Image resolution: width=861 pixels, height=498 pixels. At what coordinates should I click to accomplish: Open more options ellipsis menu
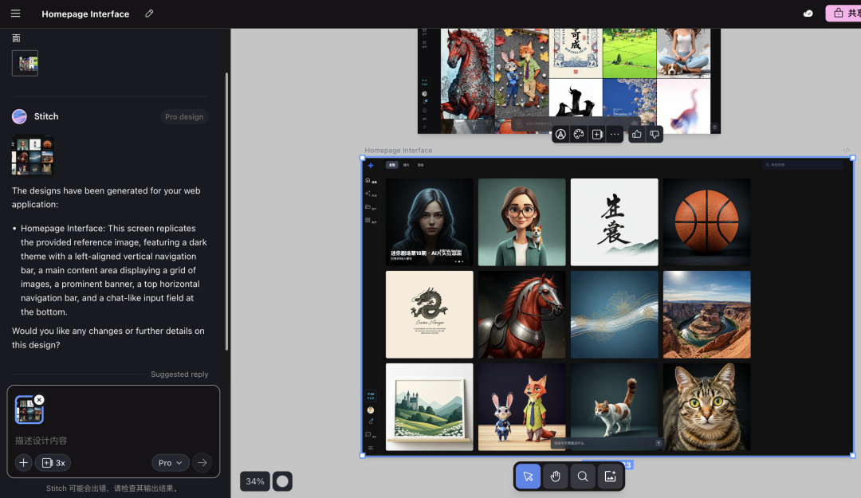pyautogui.click(x=615, y=134)
